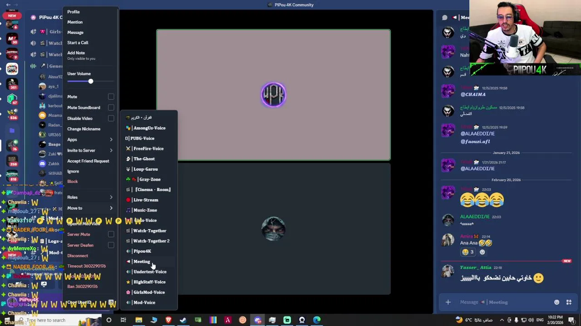
Task: Click the joy emoji reaction with count 3
Action: [x=468, y=252]
